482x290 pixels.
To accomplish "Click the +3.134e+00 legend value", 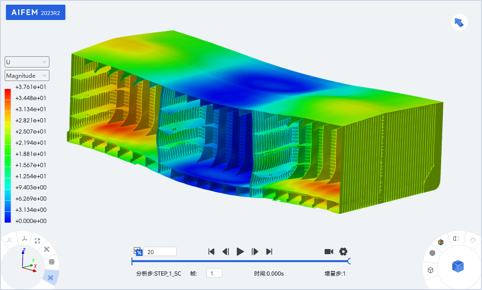I will [x=31, y=209].
